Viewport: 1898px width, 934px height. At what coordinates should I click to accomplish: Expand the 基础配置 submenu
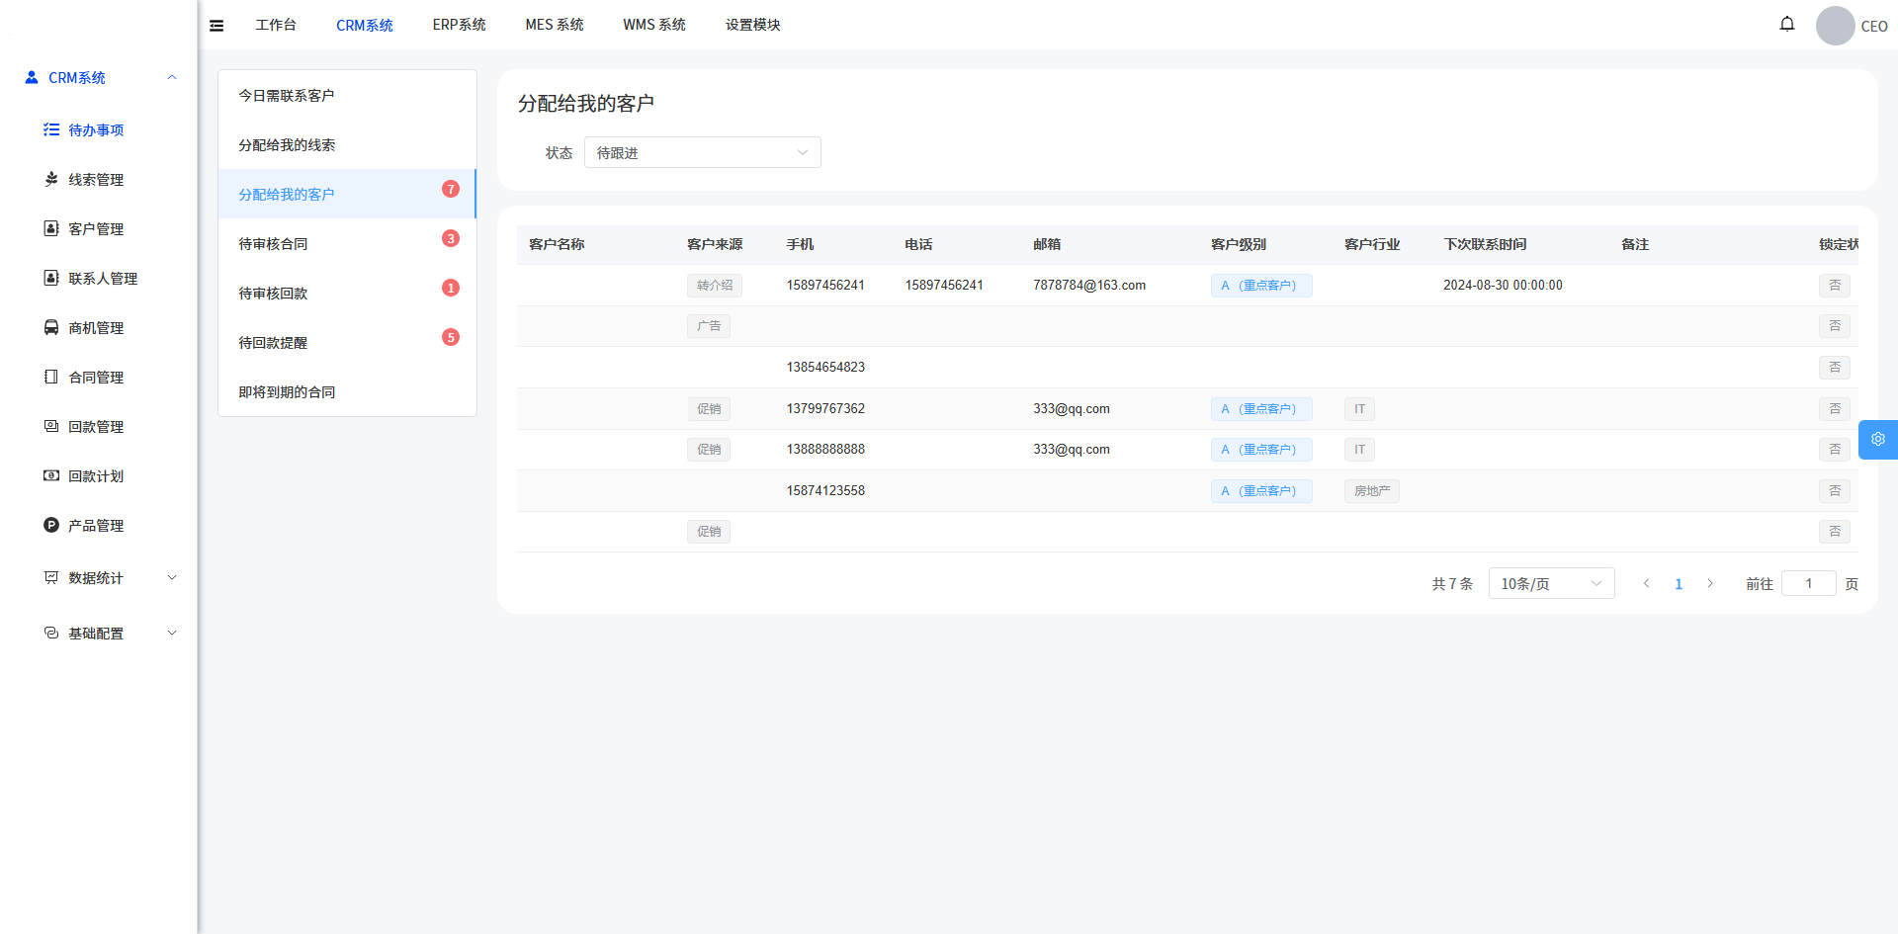[x=96, y=634]
